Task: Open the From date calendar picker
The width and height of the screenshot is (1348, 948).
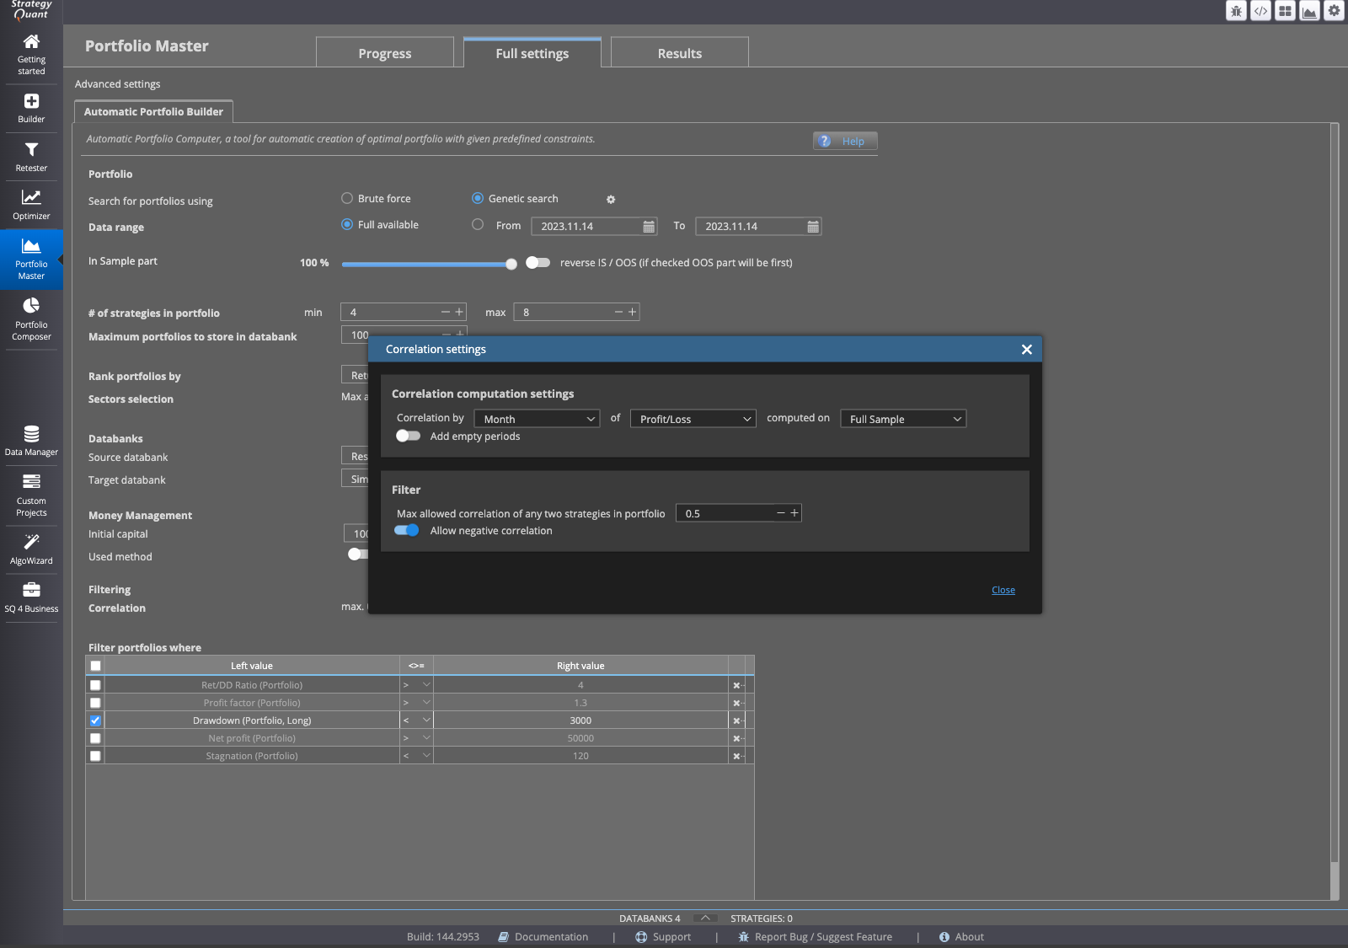Action: [649, 227]
